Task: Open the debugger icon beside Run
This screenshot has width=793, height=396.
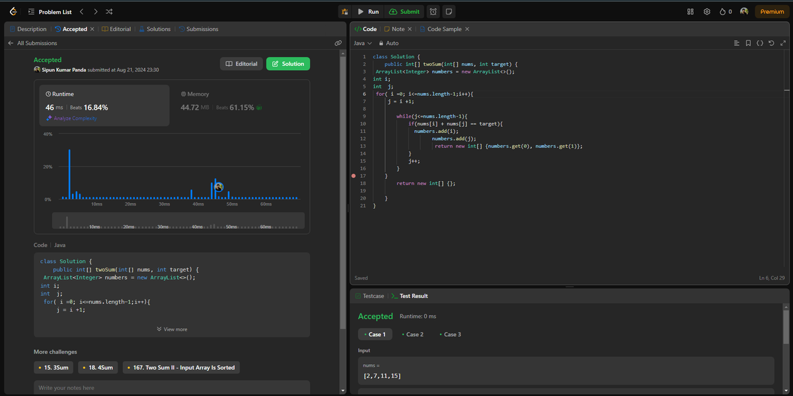Action: pos(344,11)
